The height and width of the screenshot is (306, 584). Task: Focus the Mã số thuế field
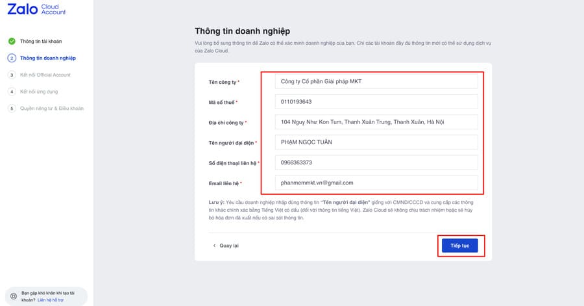tap(376, 101)
